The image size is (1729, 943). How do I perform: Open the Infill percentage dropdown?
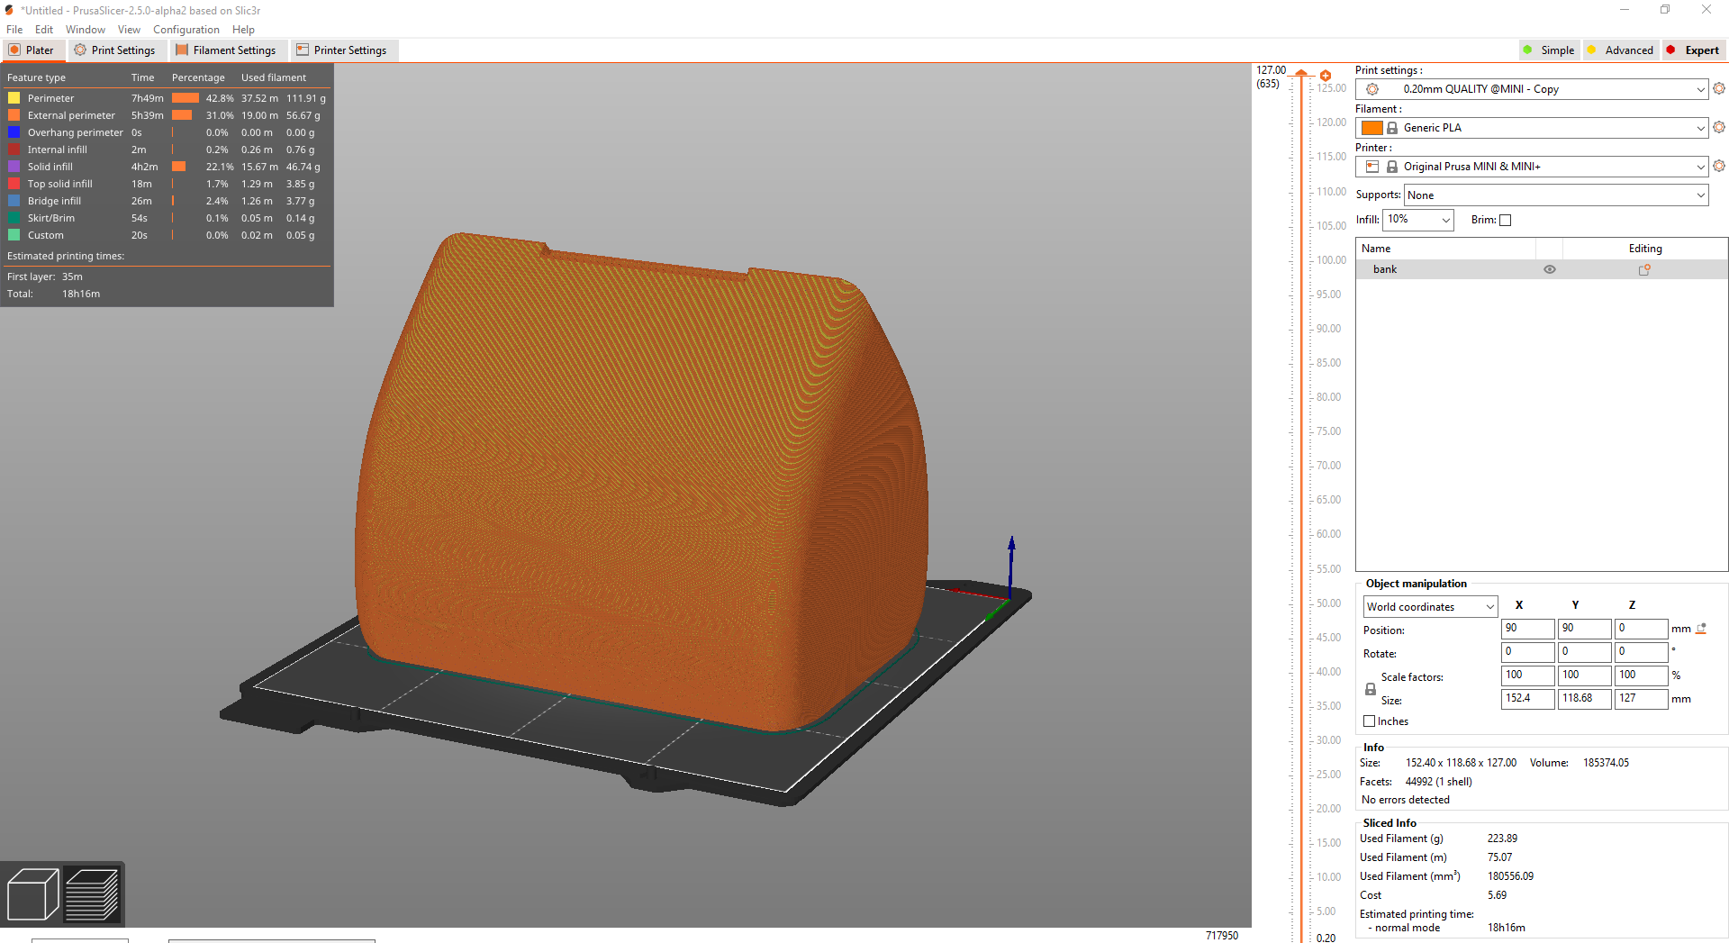1418,220
